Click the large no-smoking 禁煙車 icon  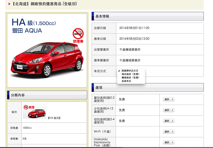click(x=78, y=36)
